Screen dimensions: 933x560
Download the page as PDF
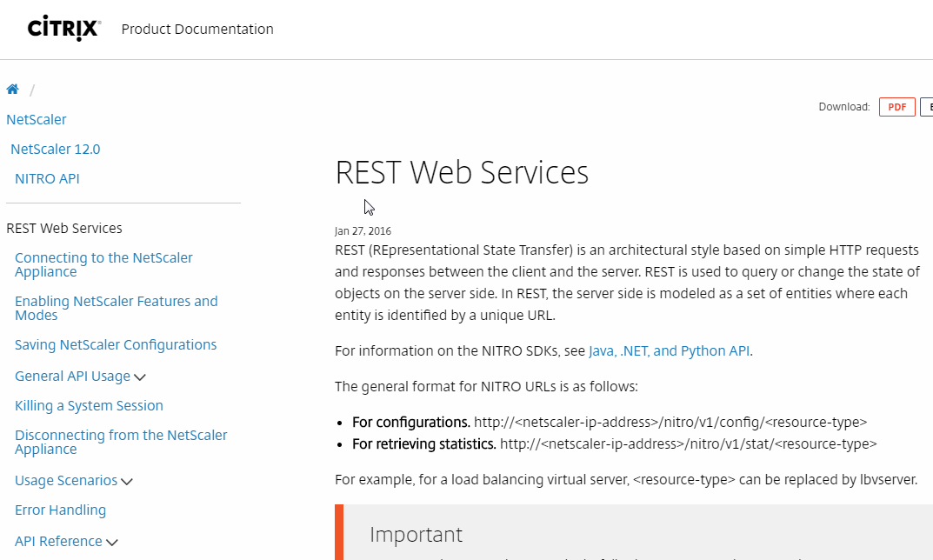(x=896, y=107)
